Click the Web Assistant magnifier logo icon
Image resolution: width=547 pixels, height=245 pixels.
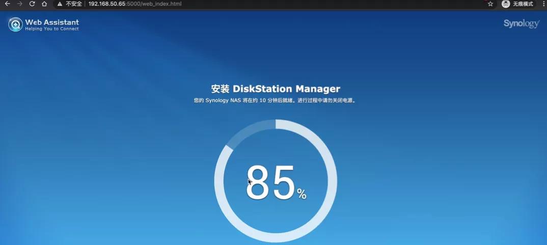point(15,24)
